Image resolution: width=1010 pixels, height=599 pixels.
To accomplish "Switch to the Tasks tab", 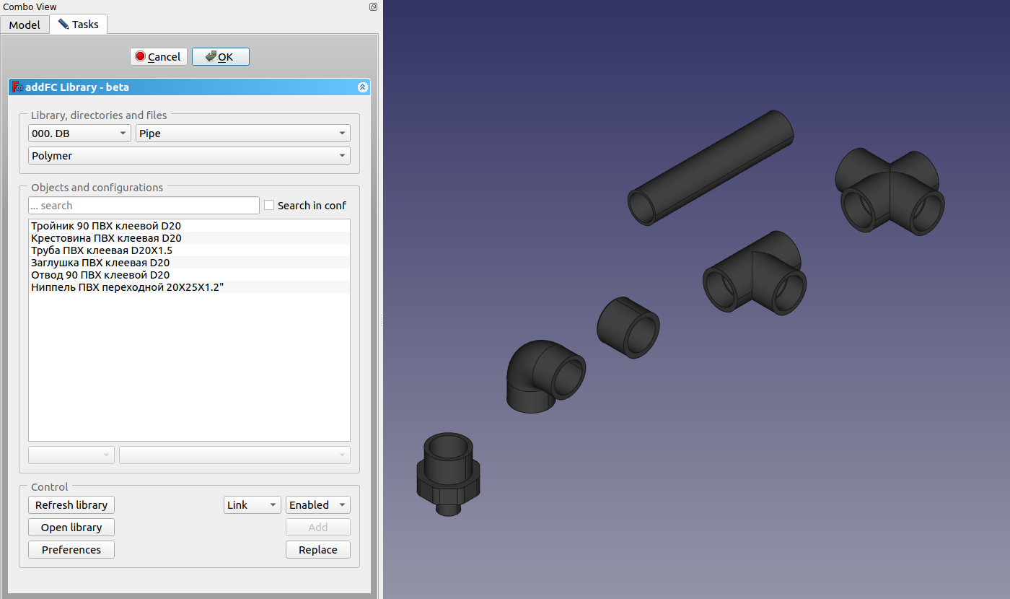I will (79, 25).
